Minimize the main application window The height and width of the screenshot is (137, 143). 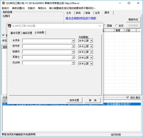tap(120, 3)
